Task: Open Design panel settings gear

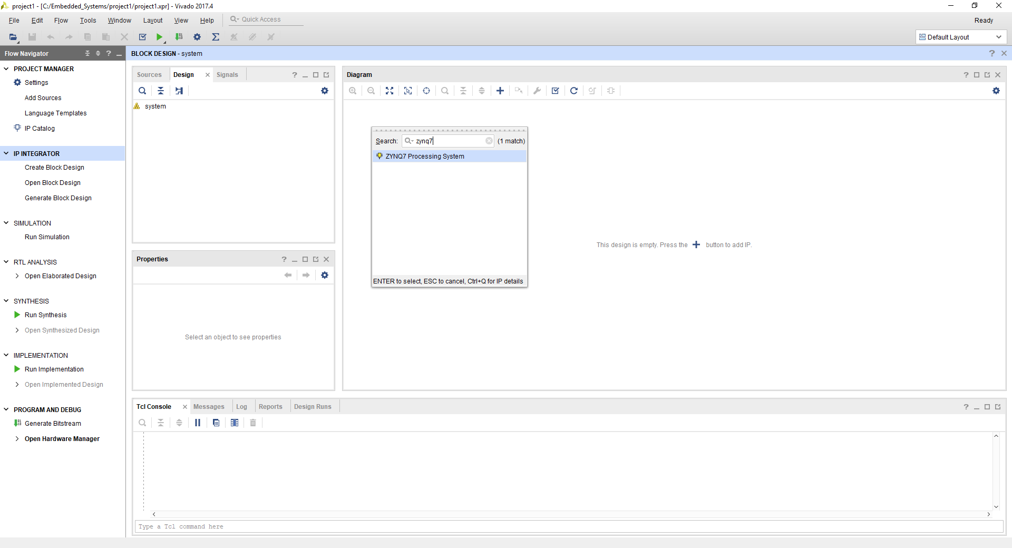Action: coord(325,91)
